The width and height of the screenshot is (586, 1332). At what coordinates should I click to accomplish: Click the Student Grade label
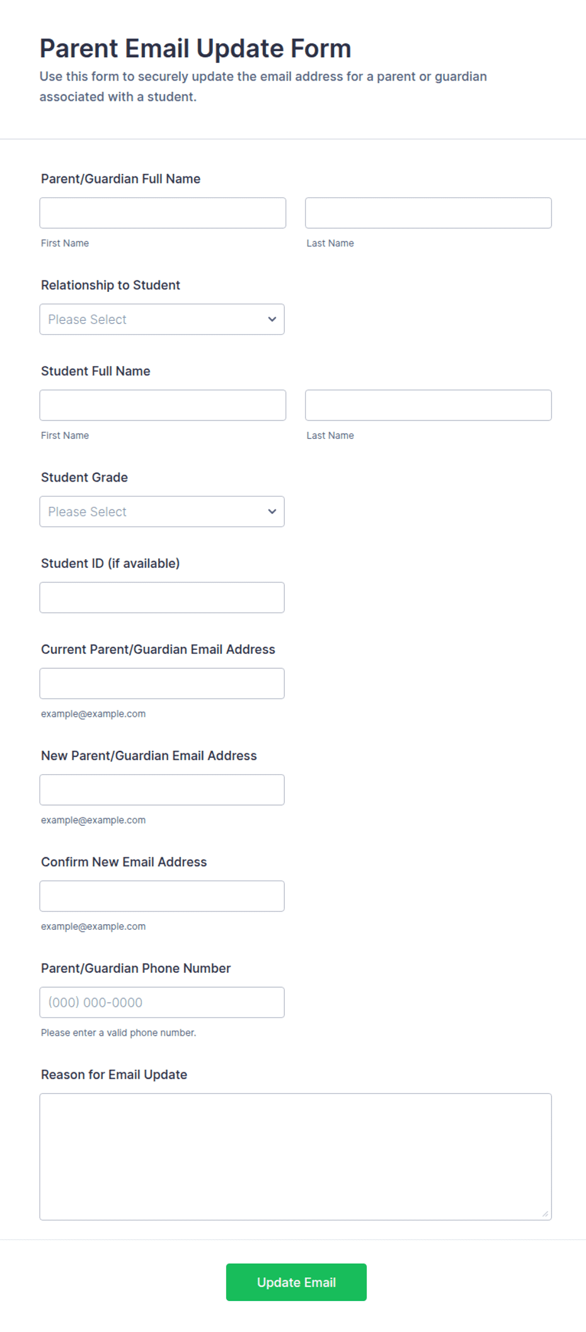coord(84,478)
